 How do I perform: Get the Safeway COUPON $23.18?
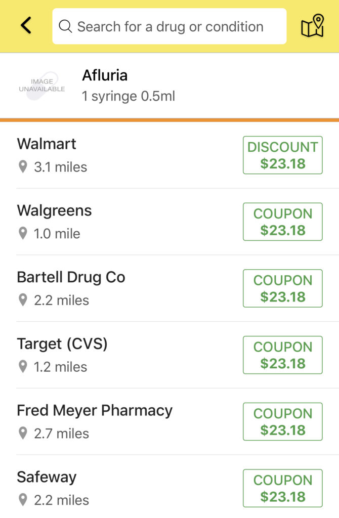coord(282,488)
